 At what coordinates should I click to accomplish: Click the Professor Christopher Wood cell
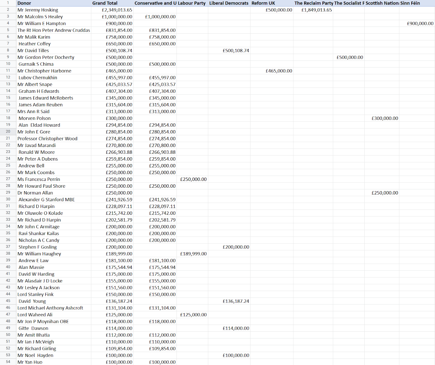[54, 139]
